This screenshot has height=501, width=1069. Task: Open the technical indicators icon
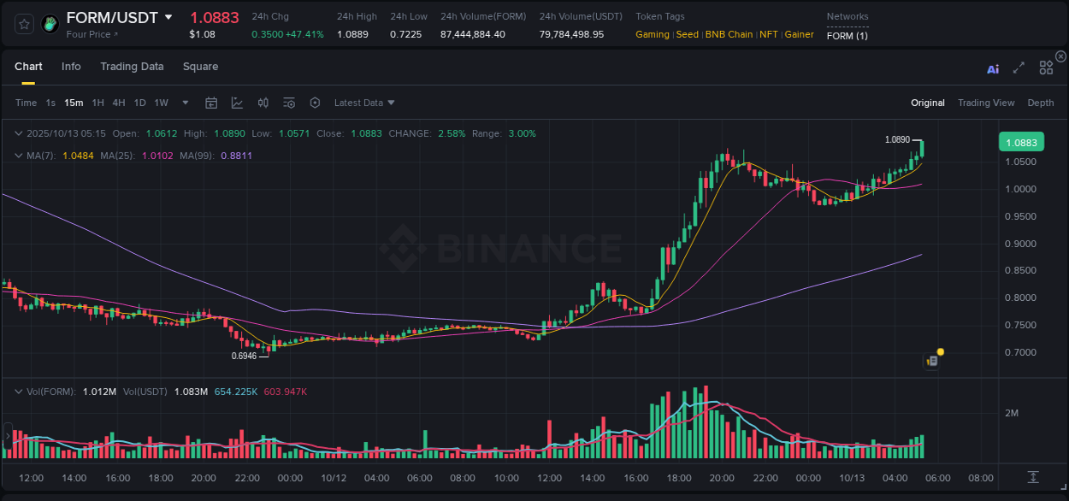tap(289, 103)
